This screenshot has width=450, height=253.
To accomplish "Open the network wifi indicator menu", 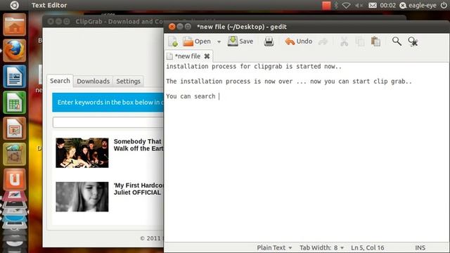I will 347,6.
